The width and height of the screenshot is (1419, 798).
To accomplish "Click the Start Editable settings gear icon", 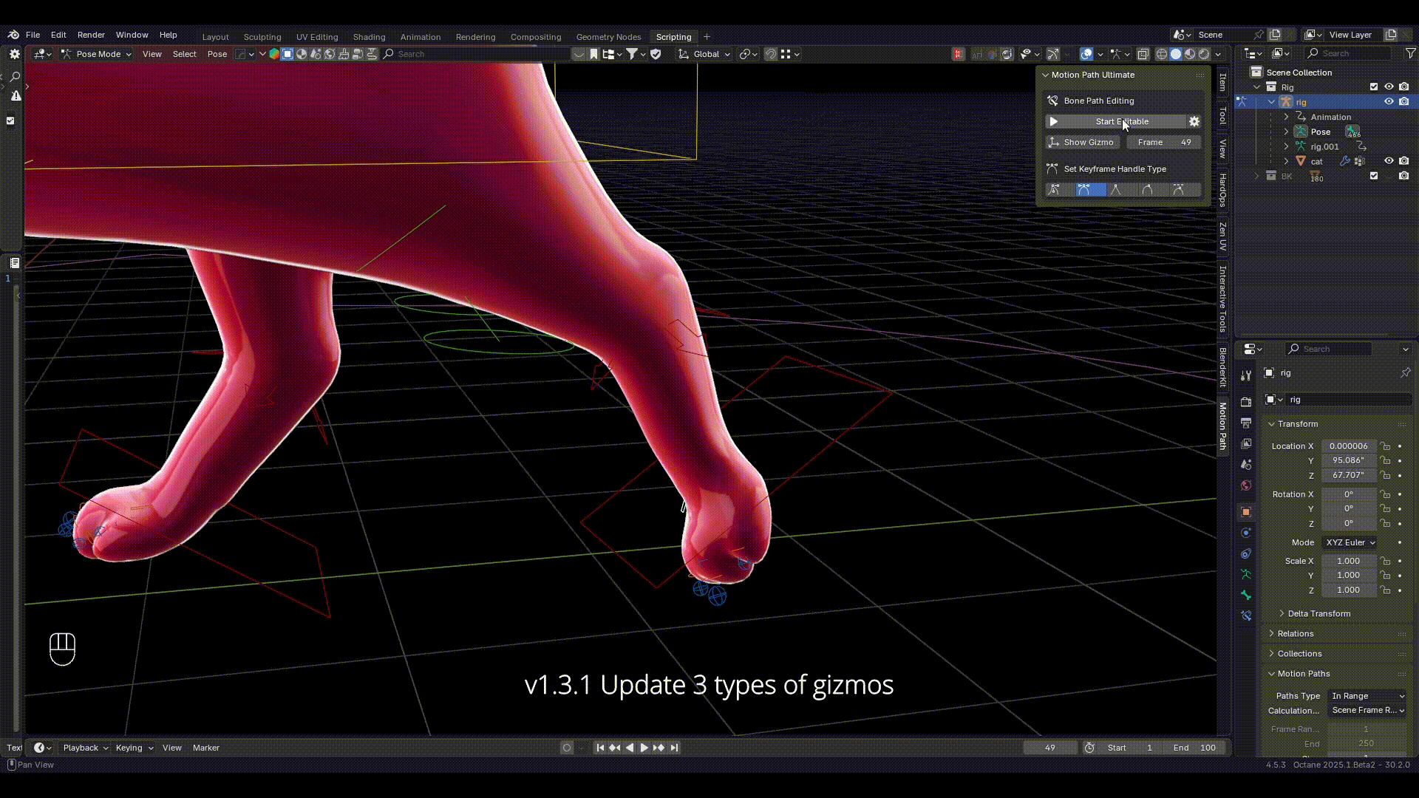I will pyautogui.click(x=1194, y=121).
